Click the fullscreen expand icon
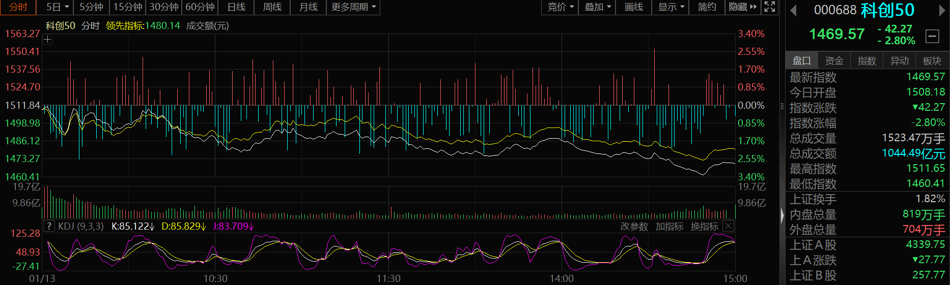 770,7
